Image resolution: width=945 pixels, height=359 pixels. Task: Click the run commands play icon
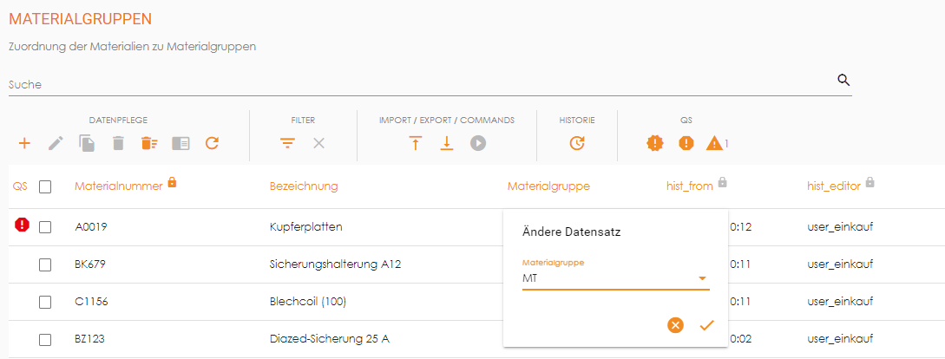pyautogui.click(x=478, y=143)
